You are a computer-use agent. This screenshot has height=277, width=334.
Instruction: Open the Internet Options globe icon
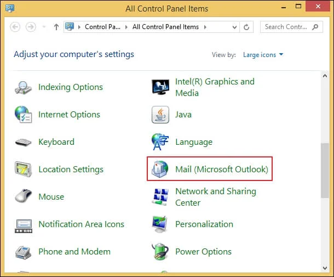tap(23, 115)
